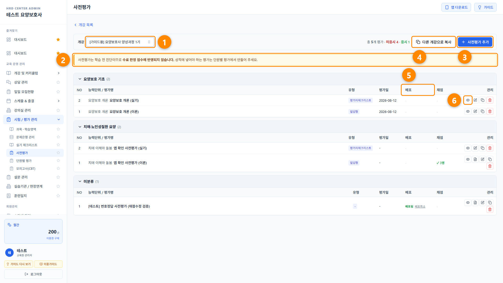Viewport: 503px width, 283px height.
Task: Open 가이드 help button in header
Action: click(x=485, y=7)
